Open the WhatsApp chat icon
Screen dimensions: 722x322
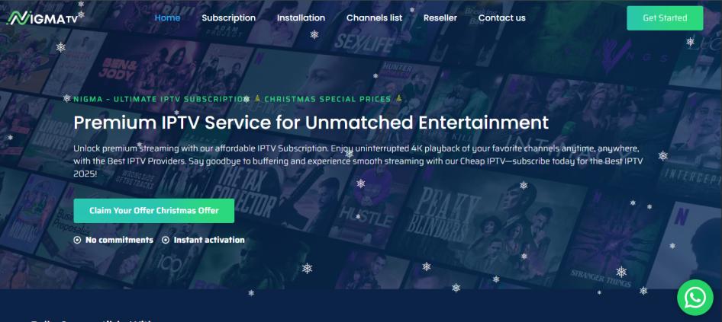click(x=695, y=298)
